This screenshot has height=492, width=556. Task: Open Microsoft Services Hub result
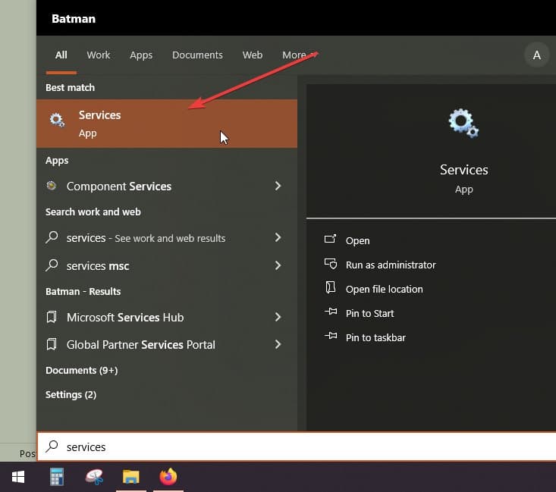(x=167, y=317)
